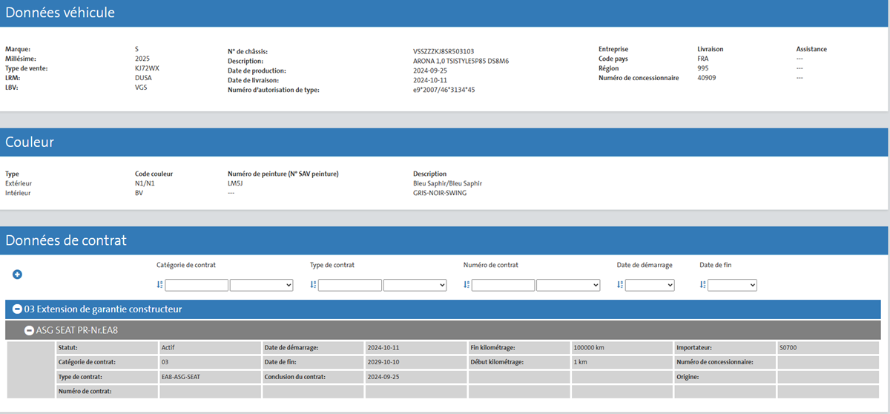Open the Type de contrat dropdown
Screen dimensions: 890x414
tap(415, 285)
